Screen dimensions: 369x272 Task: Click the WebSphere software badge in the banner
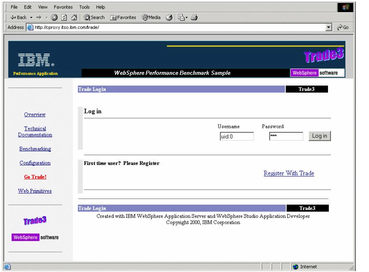pos(318,73)
